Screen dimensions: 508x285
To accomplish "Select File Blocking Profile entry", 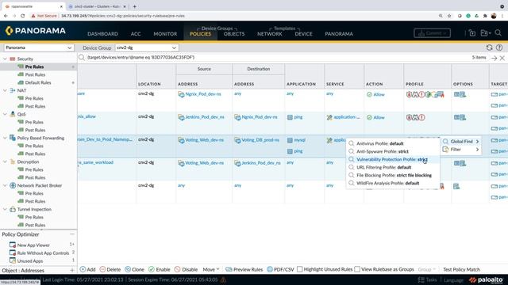I will coord(393,175).
